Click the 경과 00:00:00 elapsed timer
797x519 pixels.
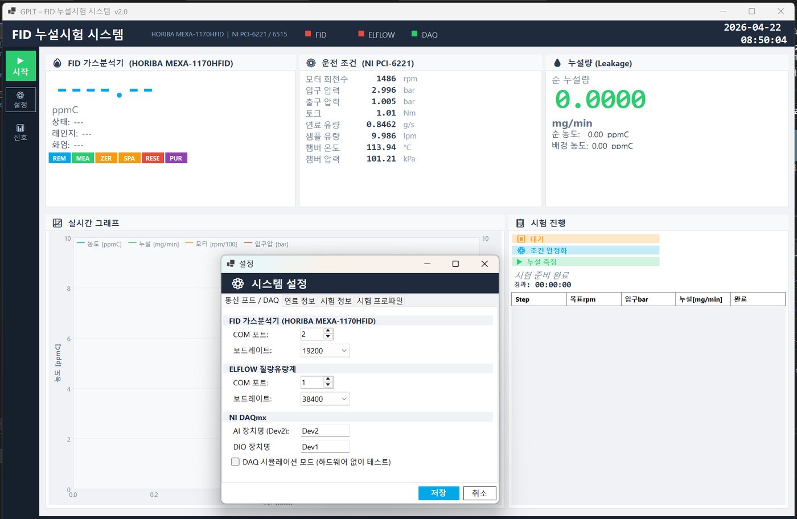click(x=543, y=285)
